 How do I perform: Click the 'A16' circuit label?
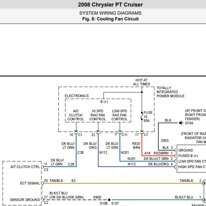pos(147,153)
